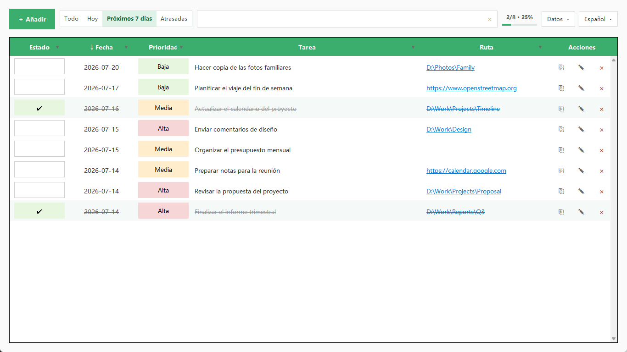627x352 pixels.
Task: Mark 'Organizar el presupuesto mensual' as done
Action: (x=39, y=148)
